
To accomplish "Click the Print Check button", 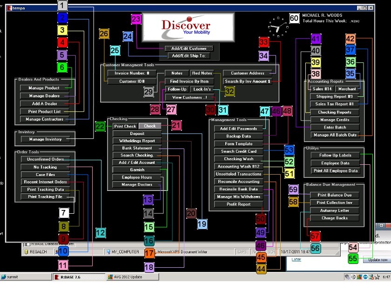I will click(x=125, y=126).
